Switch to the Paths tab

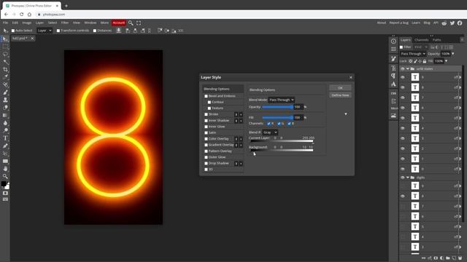[x=437, y=40]
